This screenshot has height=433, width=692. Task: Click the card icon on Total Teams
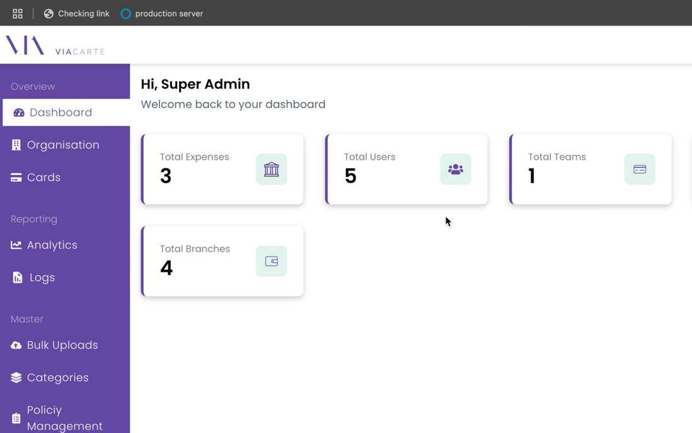tap(639, 169)
